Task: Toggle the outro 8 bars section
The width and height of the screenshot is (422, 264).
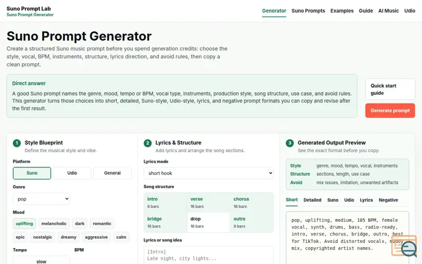Action: pyautogui.click(x=252, y=222)
